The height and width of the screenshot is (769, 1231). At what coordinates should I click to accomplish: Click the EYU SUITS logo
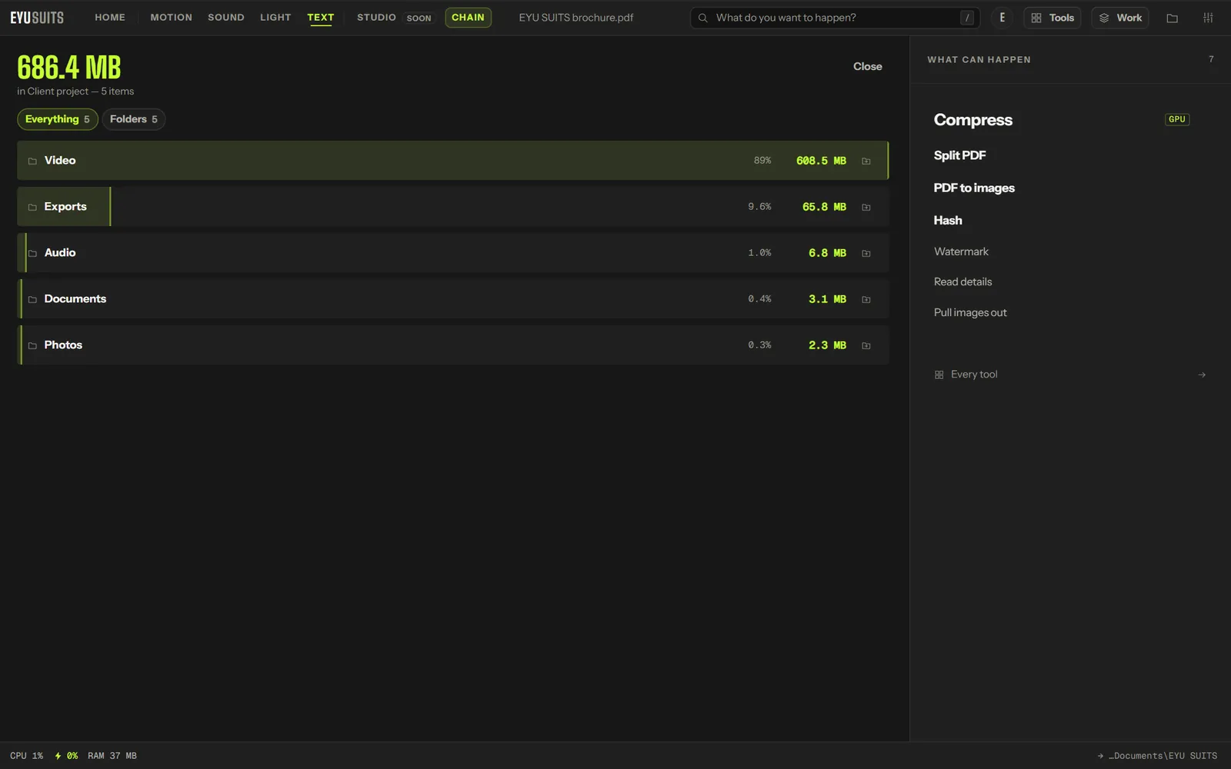37,18
